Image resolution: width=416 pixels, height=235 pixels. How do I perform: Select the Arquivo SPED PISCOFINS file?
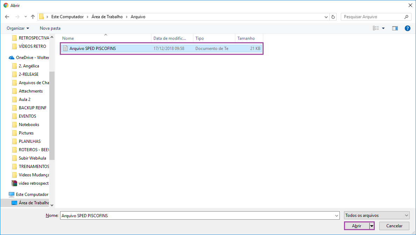(x=162, y=49)
